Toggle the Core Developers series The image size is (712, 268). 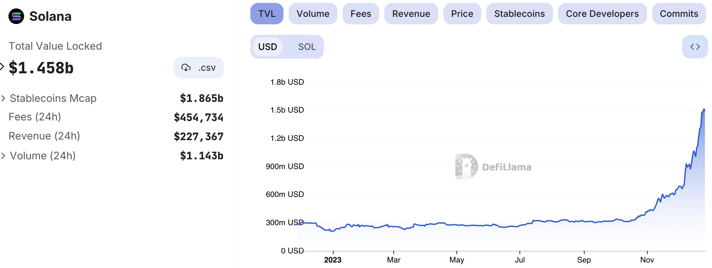pyautogui.click(x=602, y=14)
